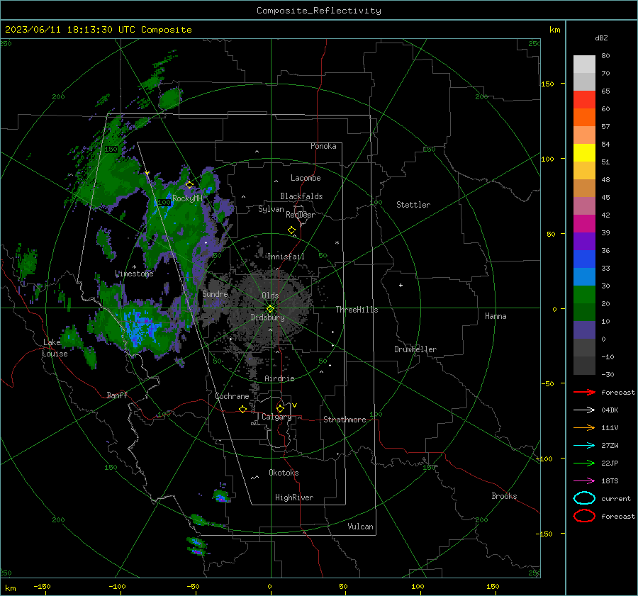Click the Drumheller label
This screenshot has width=638, height=596.
[x=415, y=349]
